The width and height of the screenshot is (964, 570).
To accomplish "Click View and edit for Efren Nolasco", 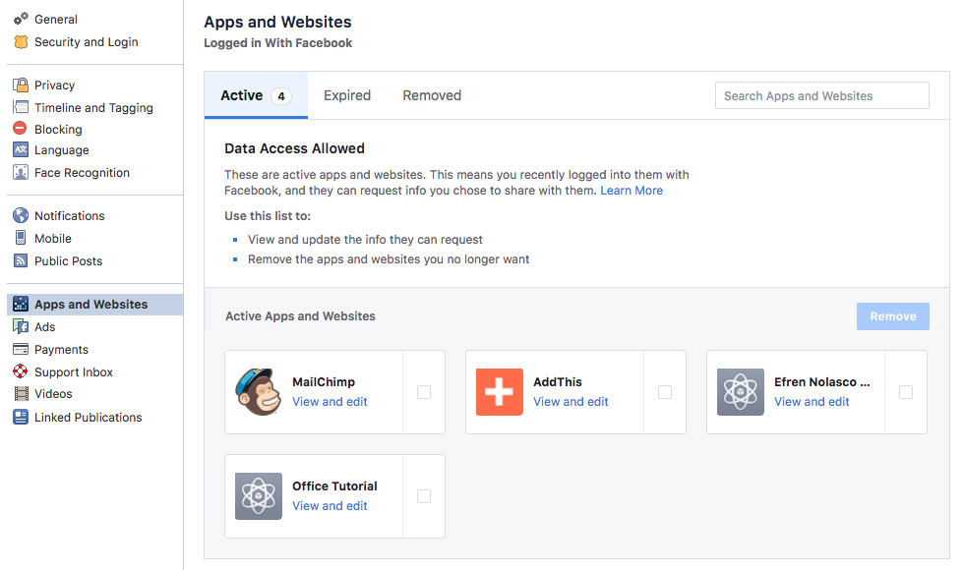I will pos(812,402).
